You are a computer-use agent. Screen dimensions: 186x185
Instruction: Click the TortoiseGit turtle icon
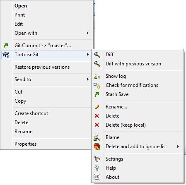click(6, 55)
